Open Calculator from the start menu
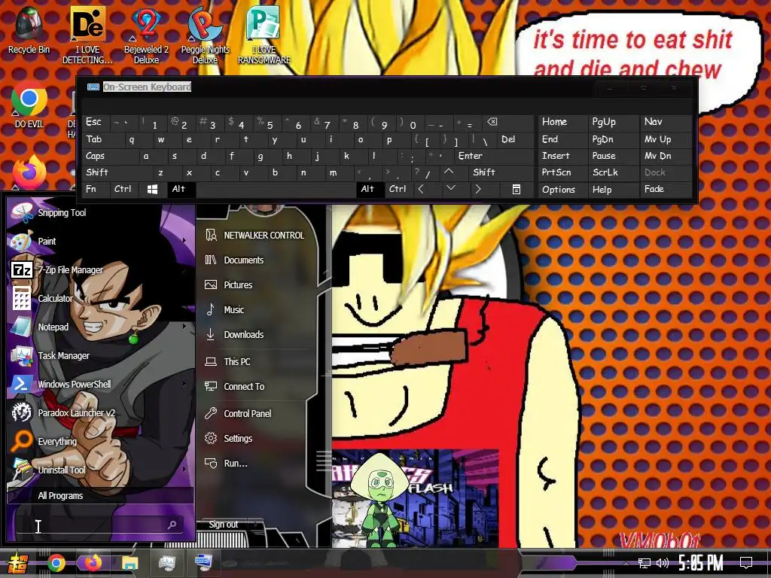Screen dimensions: 771x578 coord(55,298)
